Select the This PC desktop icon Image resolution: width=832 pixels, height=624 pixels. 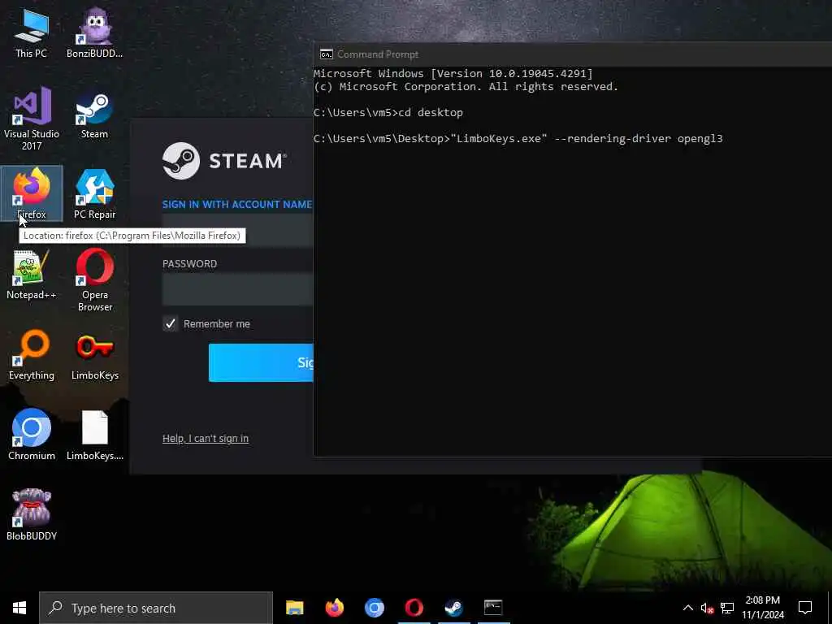click(x=32, y=32)
